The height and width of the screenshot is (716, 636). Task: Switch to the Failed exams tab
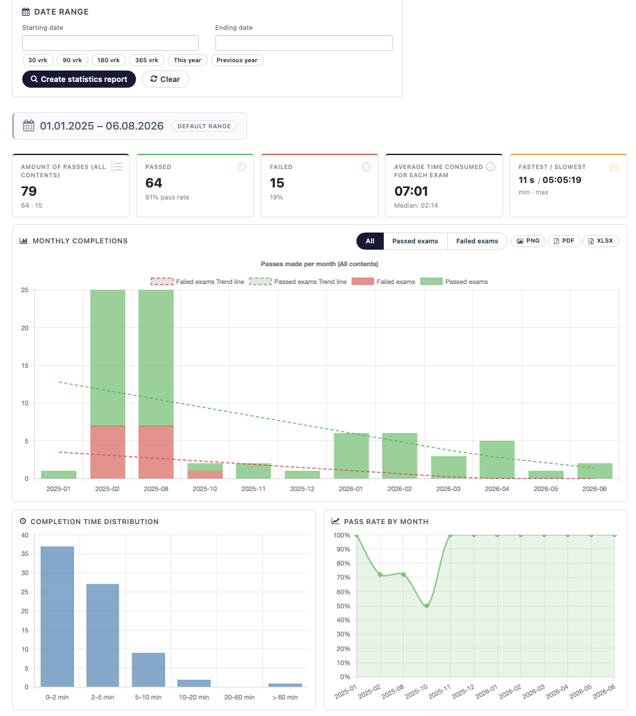coord(477,241)
